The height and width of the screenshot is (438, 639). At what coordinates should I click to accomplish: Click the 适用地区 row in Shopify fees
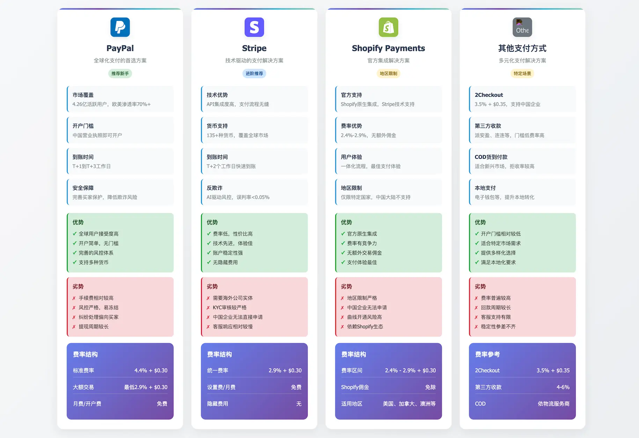tap(388, 404)
